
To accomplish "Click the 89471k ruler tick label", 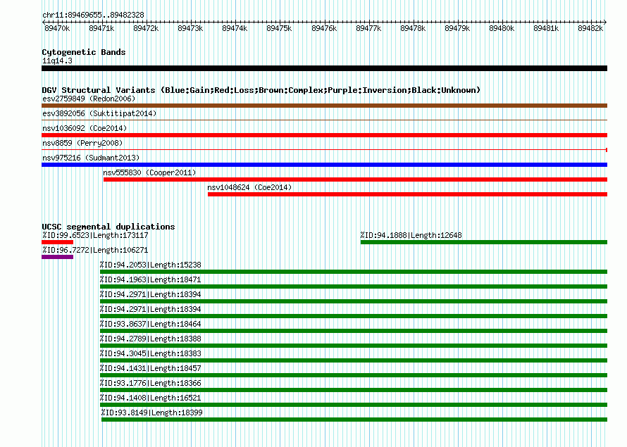I will click(x=101, y=28).
